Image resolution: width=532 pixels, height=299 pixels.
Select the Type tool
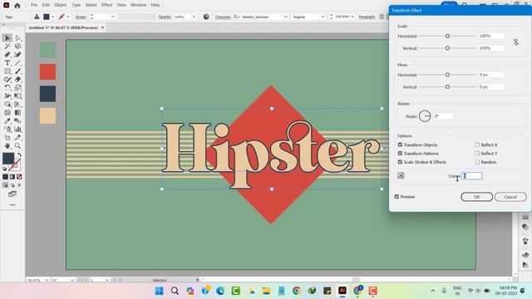[7, 63]
